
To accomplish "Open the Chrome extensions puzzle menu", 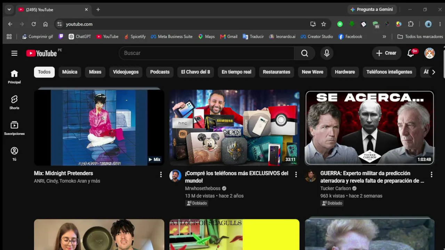I will (x=411, y=24).
